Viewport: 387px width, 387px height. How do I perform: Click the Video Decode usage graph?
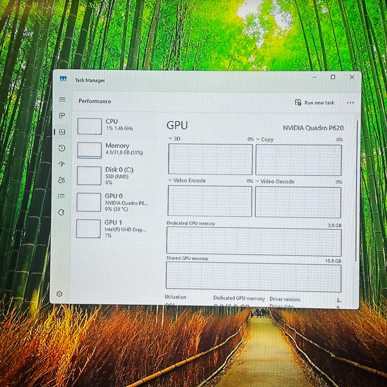pos(298,202)
